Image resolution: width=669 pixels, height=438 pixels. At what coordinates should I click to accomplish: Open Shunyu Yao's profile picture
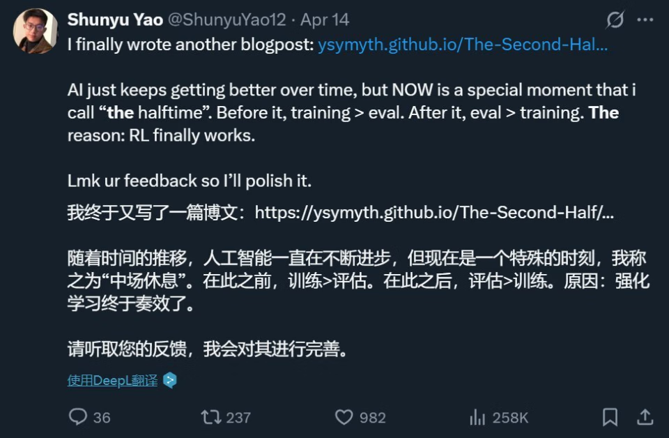(36, 31)
